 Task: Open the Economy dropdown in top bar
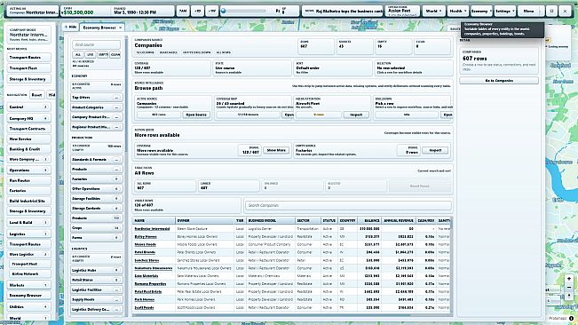tap(481, 11)
